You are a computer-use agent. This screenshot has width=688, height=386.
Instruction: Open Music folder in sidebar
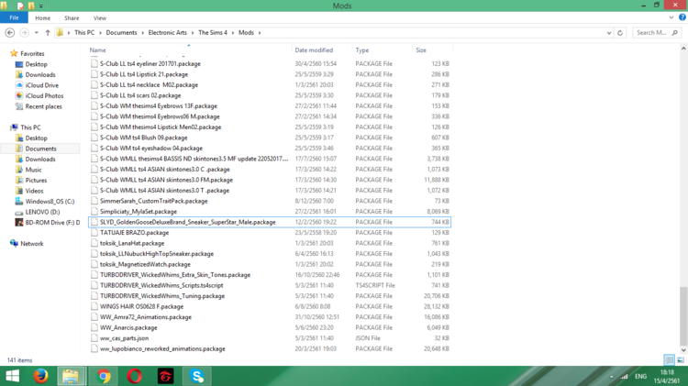coord(33,170)
